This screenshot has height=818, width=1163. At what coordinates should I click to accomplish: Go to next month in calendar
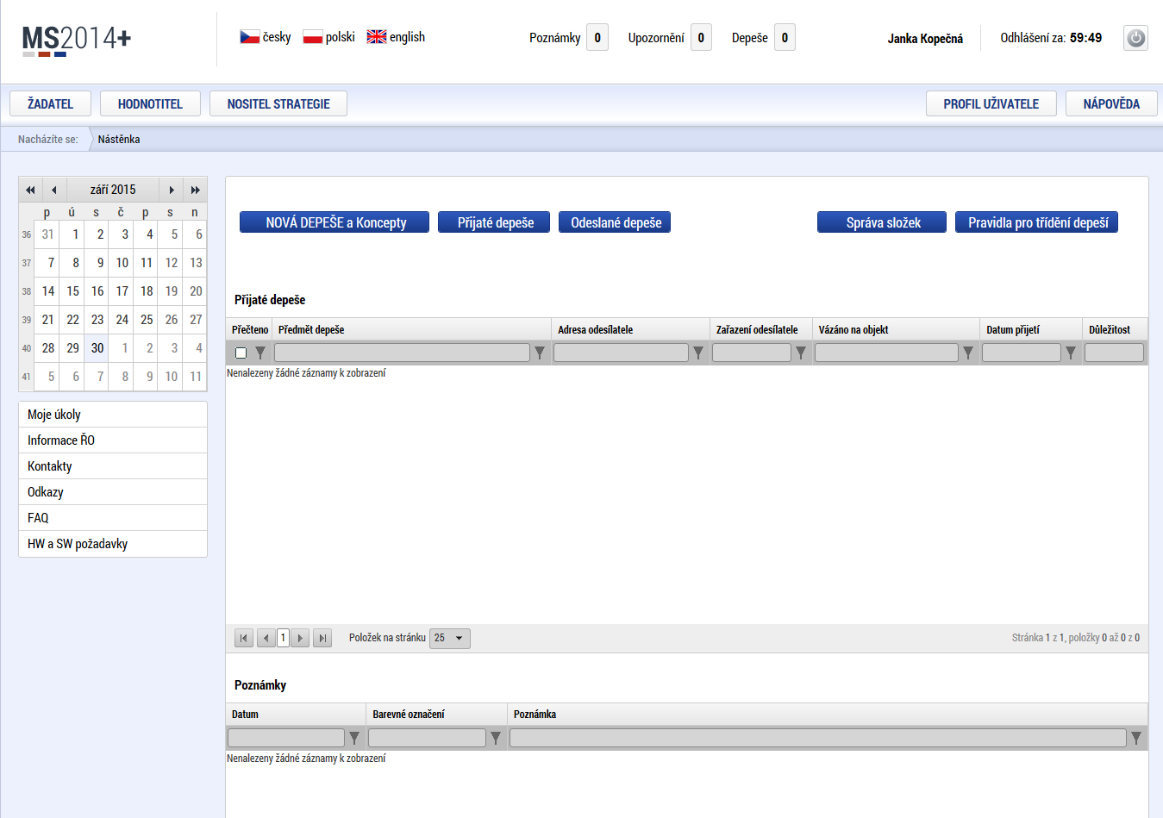click(x=172, y=190)
